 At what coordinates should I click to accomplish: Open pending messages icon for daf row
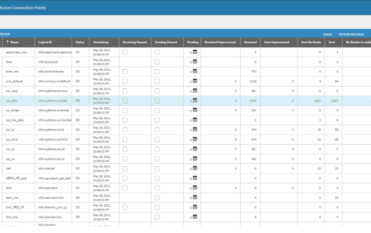click(195, 169)
